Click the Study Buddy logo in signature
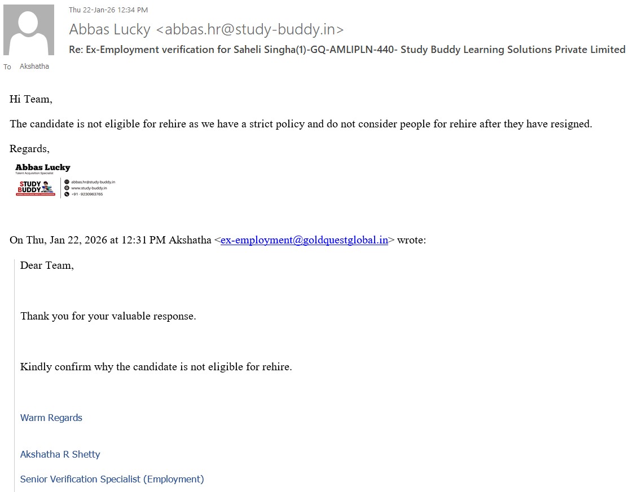This screenshot has height=492, width=628. click(36, 188)
